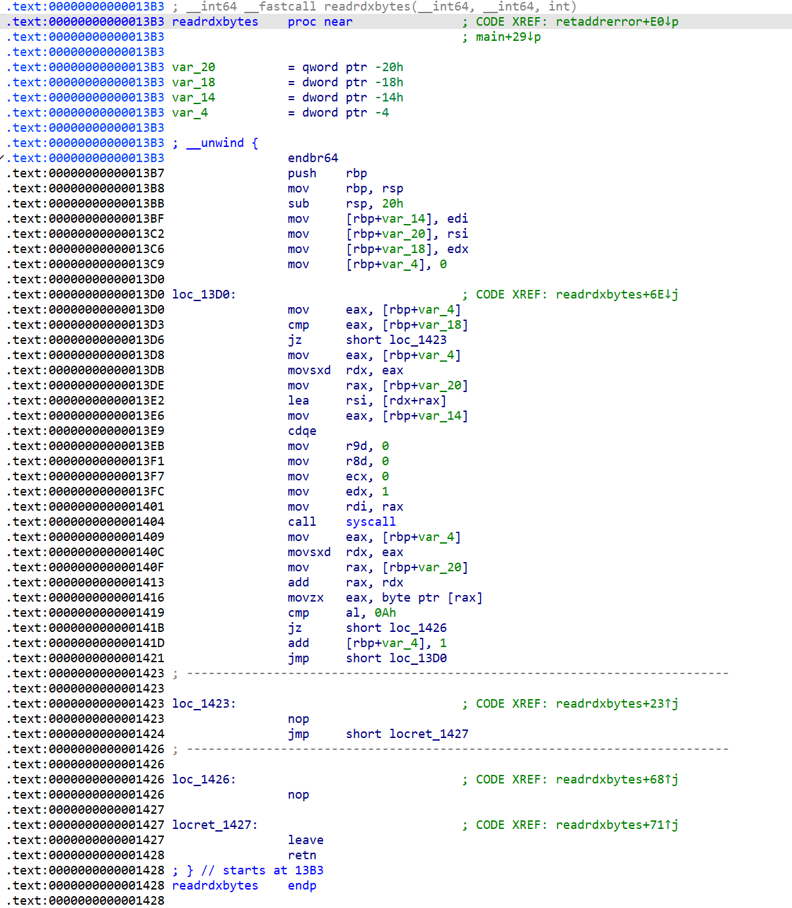Select the var_20 stack variable definition
This screenshot has height=908, width=792.
point(194,67)
